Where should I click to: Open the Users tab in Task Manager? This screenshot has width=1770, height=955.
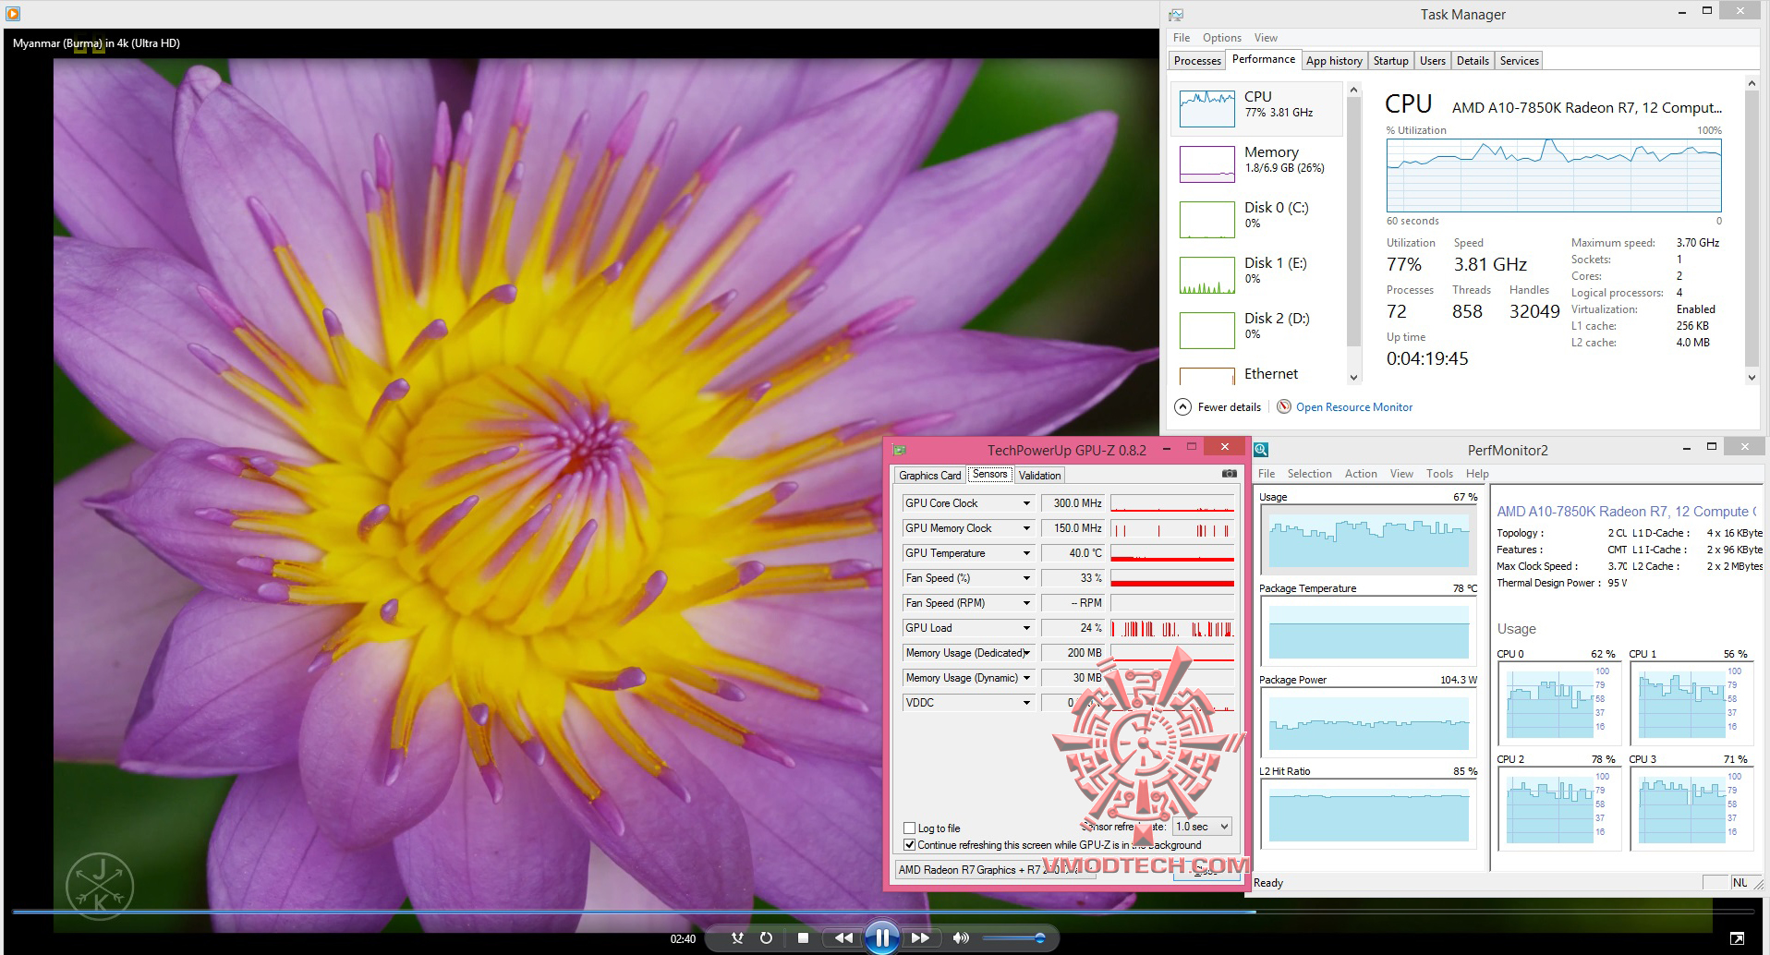click(1433, 61)
